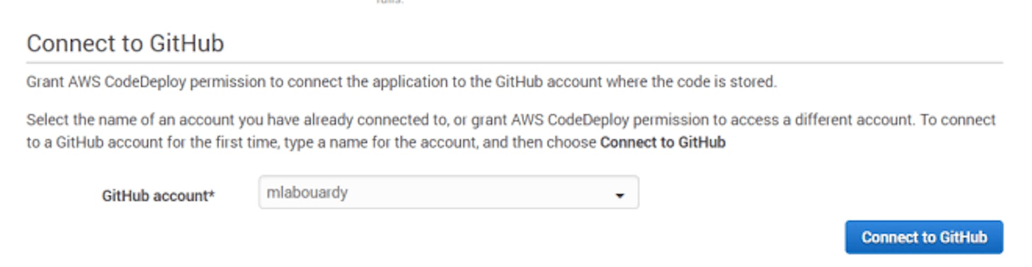Expand the GitHub account selection list
Viewport: 1032px width, 267px height.
click(620, 196)
